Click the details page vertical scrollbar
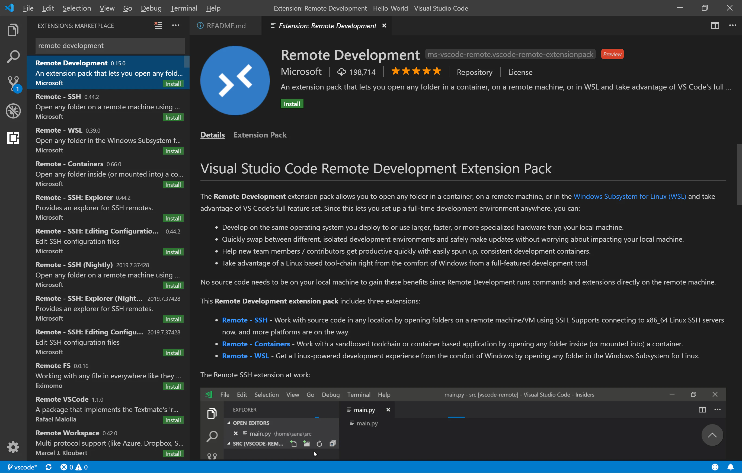Screen dimensions: 742x473 (739, 174)
